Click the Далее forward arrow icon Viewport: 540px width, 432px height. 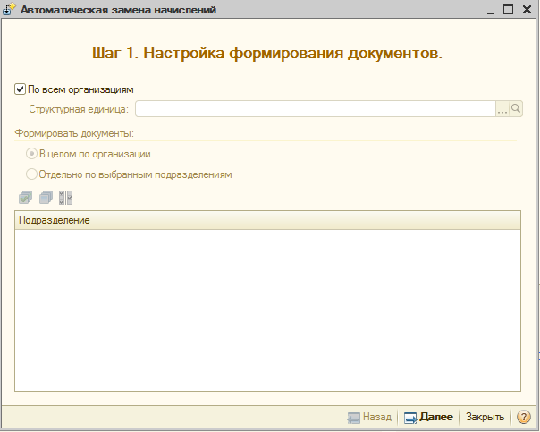(x=410, y=418)
